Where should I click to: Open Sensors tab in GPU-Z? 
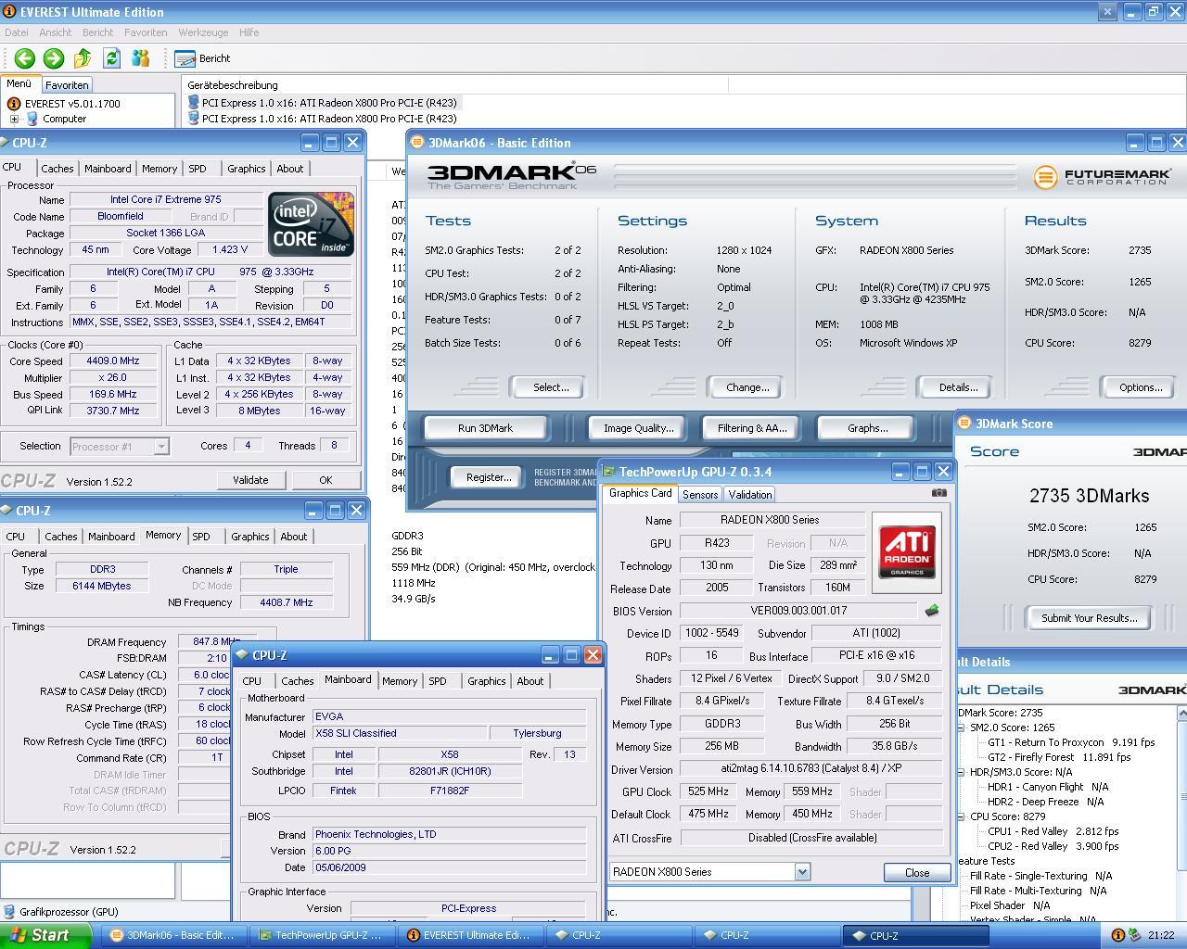(700, 495)
